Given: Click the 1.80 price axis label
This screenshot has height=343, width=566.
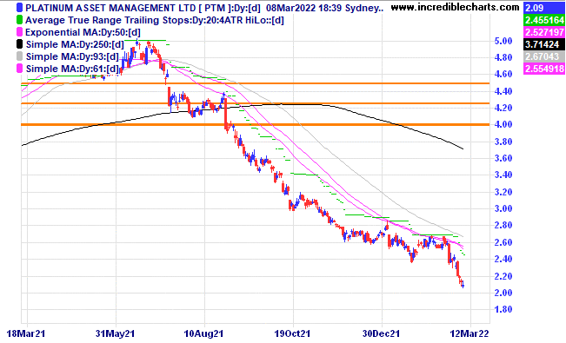Looking at the screenshot, I should 503,309.
